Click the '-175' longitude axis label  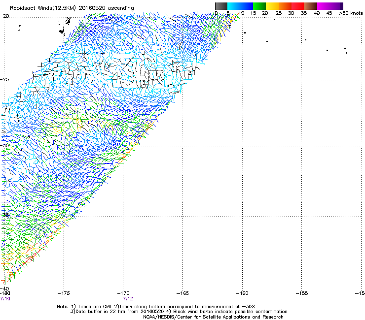coord(64,293)
